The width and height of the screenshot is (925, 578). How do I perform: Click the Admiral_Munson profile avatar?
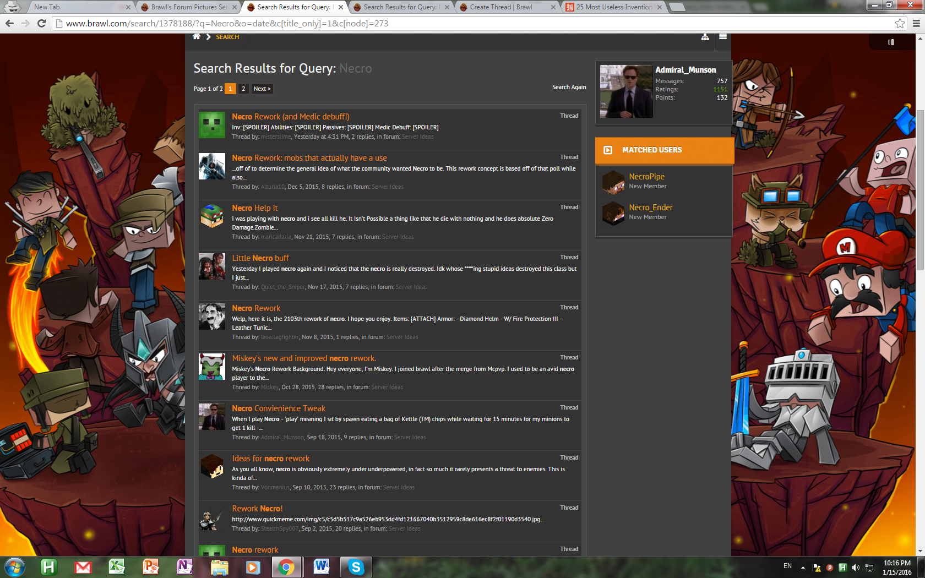pyautogui.click(x=626, y=91)
